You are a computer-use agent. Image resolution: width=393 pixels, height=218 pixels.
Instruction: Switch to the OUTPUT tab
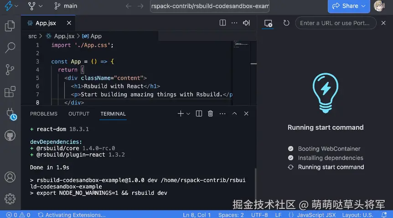79,114
